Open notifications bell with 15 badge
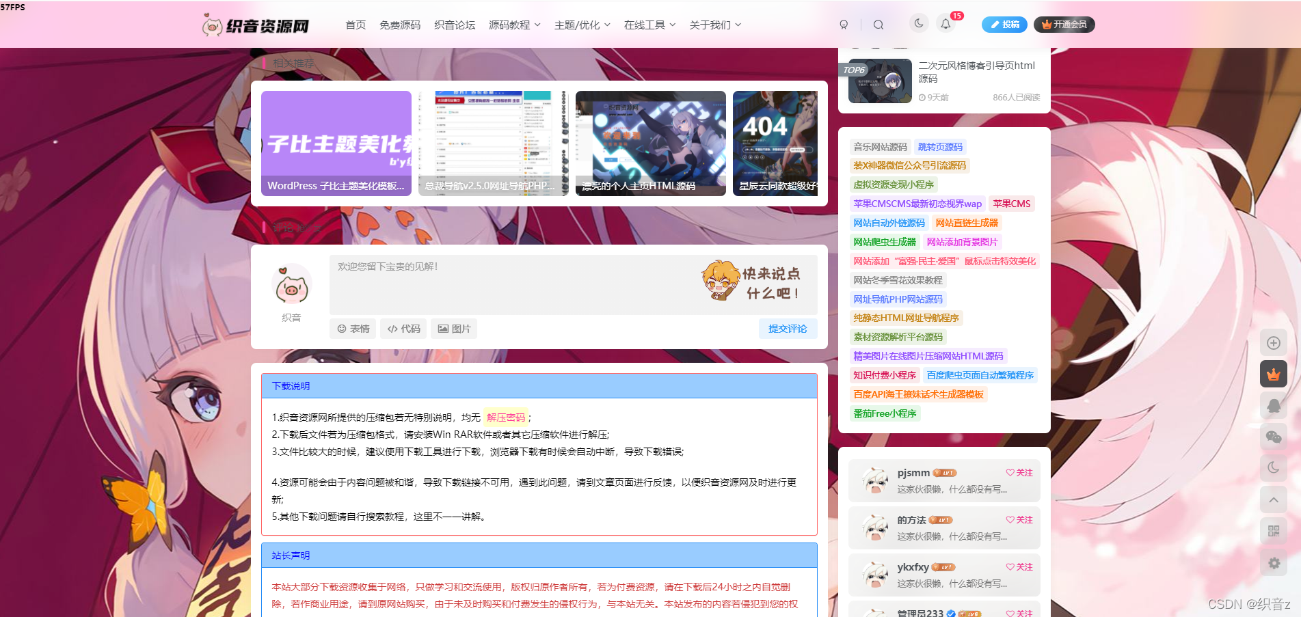 (x=946, y=24)
